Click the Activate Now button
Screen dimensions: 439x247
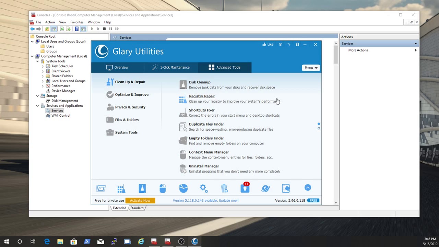(140, 200)
